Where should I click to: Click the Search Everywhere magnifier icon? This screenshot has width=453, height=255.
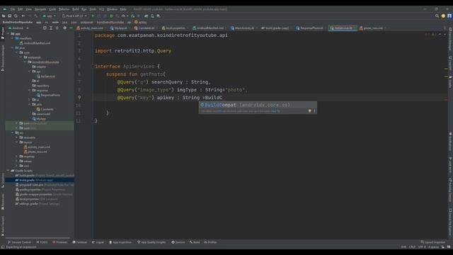[x=437, y=16]
